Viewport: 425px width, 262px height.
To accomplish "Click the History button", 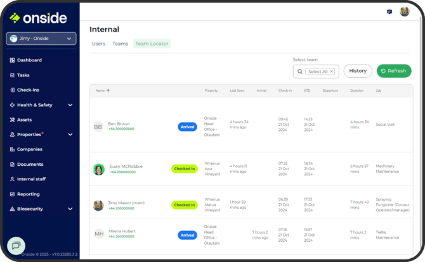I will coord(358,71).
